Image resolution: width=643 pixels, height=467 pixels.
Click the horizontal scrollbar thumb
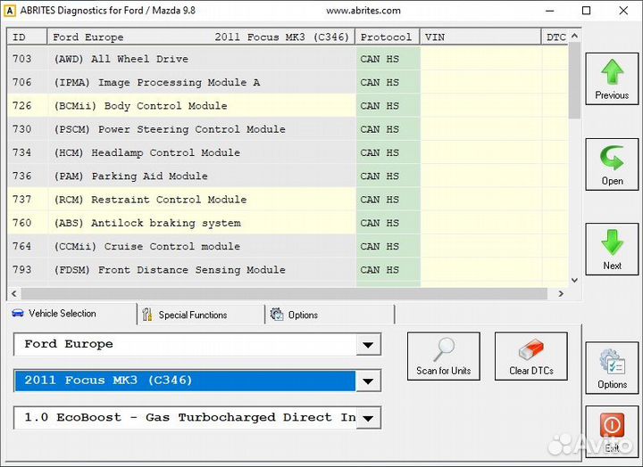click(x=284, y=293)
